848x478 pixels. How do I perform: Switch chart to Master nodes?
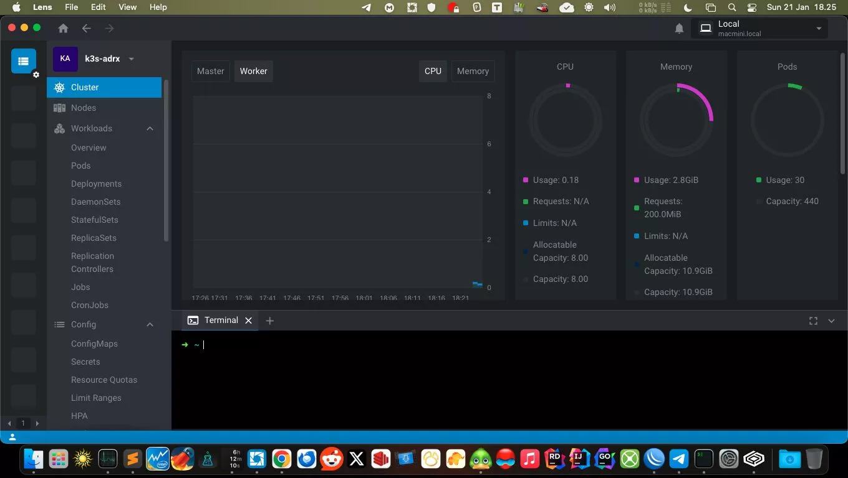tap(211, 71)
